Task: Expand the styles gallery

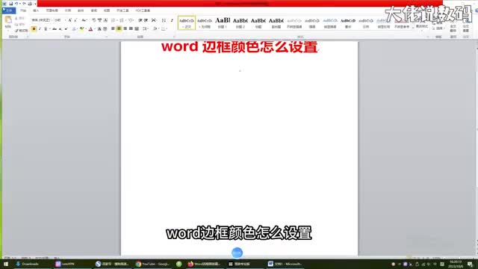Action: 413,28
